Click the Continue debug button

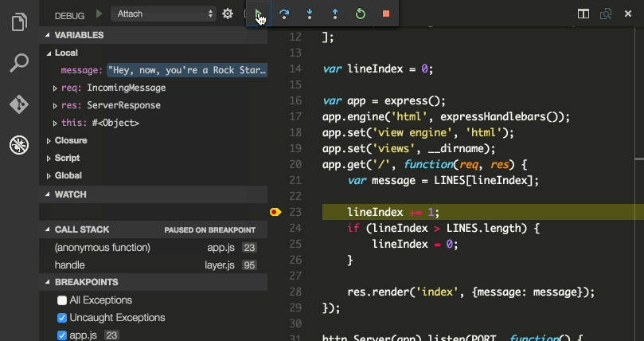coord(259,14)
